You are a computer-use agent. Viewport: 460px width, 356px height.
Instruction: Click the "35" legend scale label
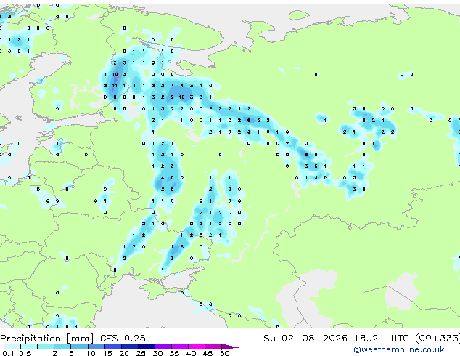[x=174, y=353]
